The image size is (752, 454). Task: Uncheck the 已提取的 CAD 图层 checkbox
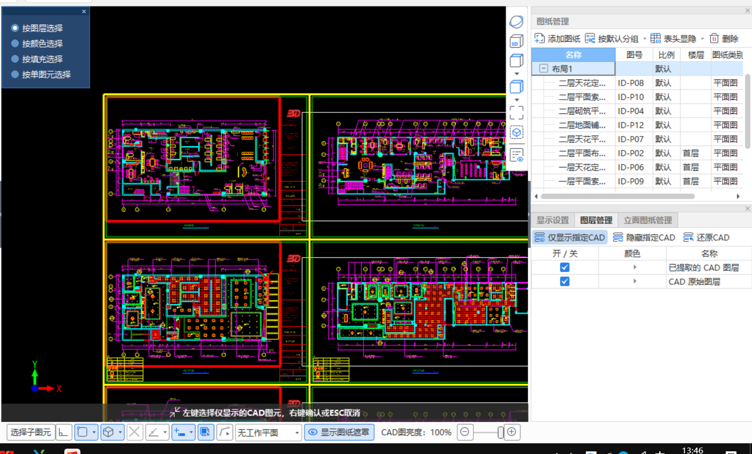(564, 267)
